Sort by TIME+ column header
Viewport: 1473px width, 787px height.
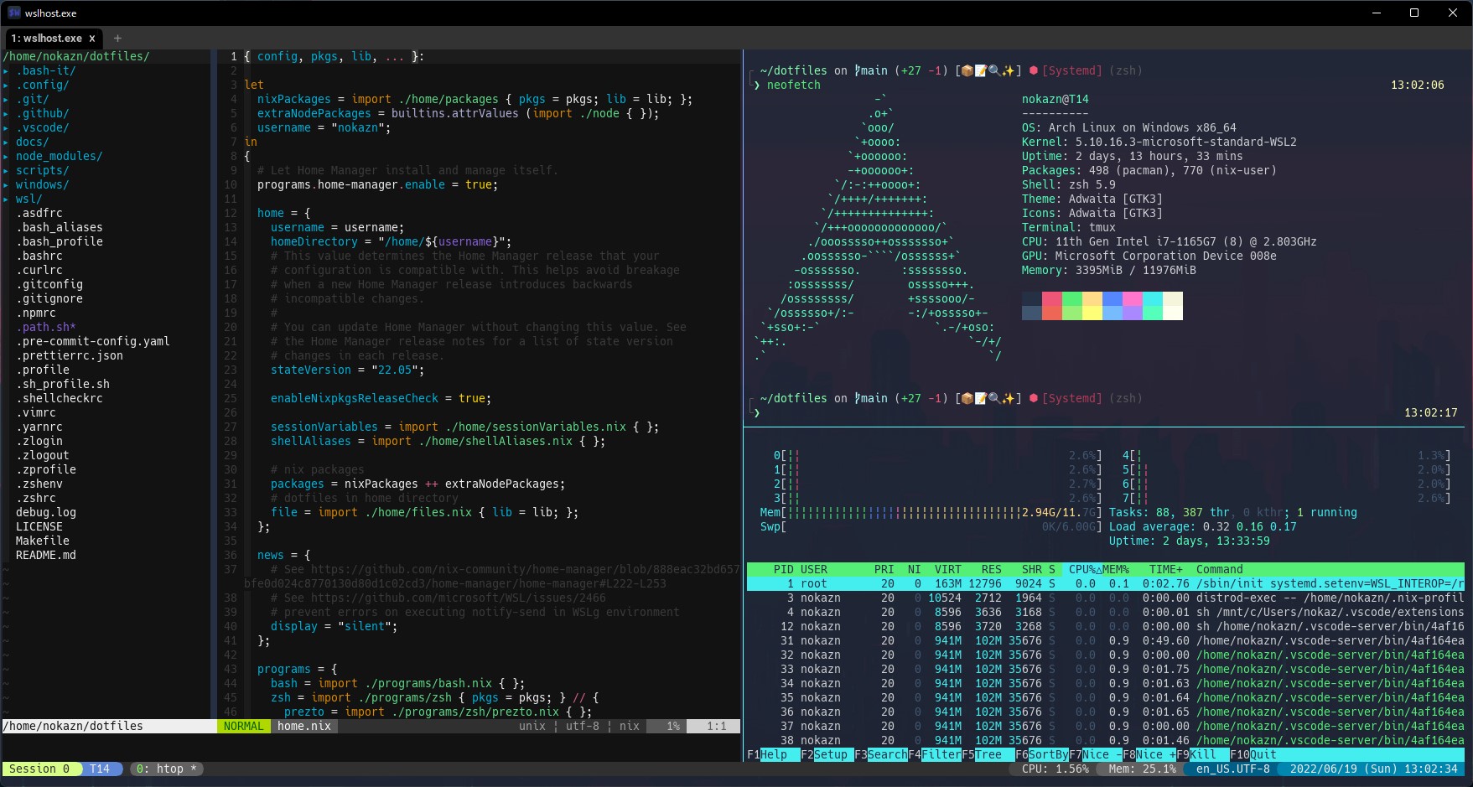(1166, 569)
